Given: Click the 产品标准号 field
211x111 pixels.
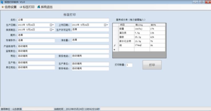Looking at the screenshot, I should click(x=63, y=46).
